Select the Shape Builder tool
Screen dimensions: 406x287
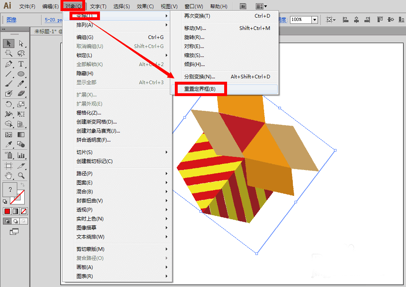(9, 124)
